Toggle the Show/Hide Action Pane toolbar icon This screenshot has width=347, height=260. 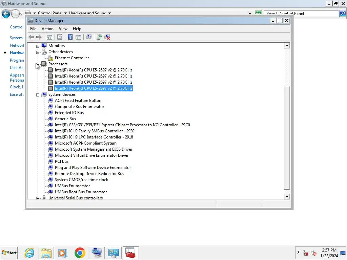[x=78, y=37]
